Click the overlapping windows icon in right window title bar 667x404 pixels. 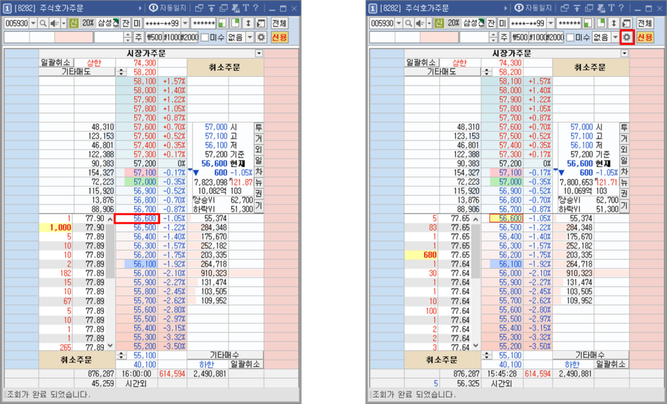coord(565,8)
